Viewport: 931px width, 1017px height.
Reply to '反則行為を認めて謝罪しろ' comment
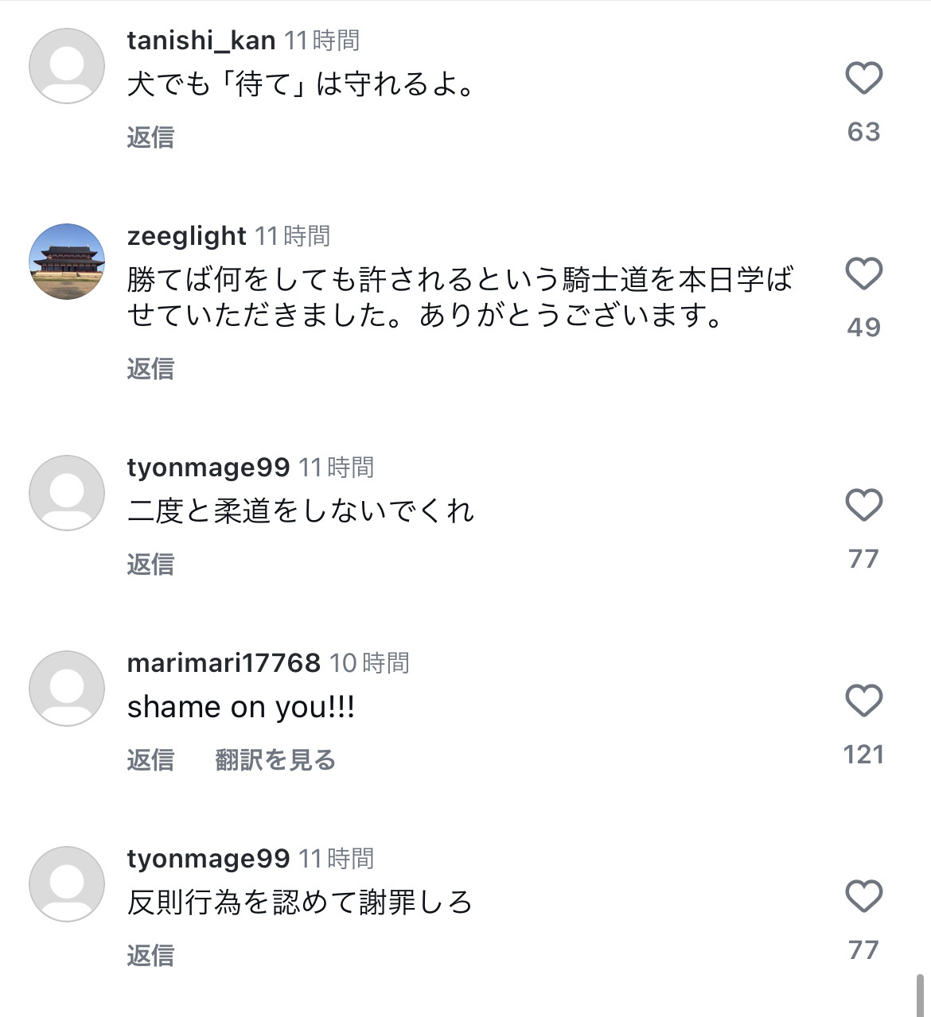[150, 956]
